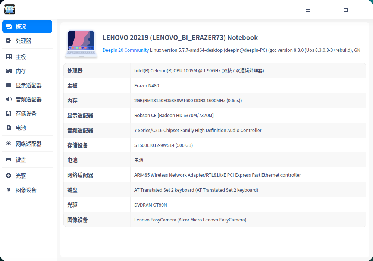Open the 存储设备 storage icon
Image resolution: width=373 pixels, height=261 pixels.
(8, 113)
